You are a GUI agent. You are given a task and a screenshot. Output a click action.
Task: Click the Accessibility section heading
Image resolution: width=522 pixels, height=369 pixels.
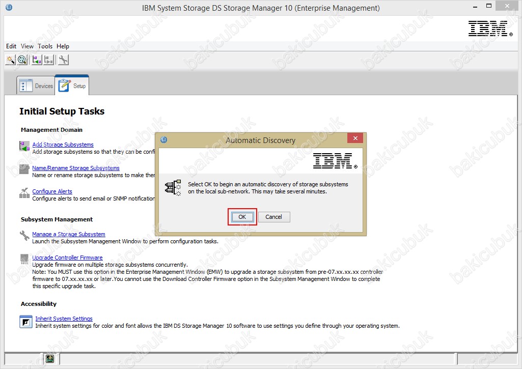tap(39, 304)
